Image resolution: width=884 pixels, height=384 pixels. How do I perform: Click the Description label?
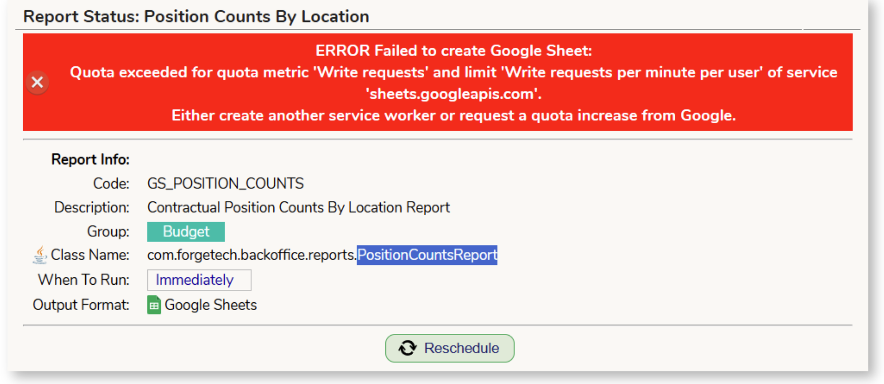[x=92, y=208]
